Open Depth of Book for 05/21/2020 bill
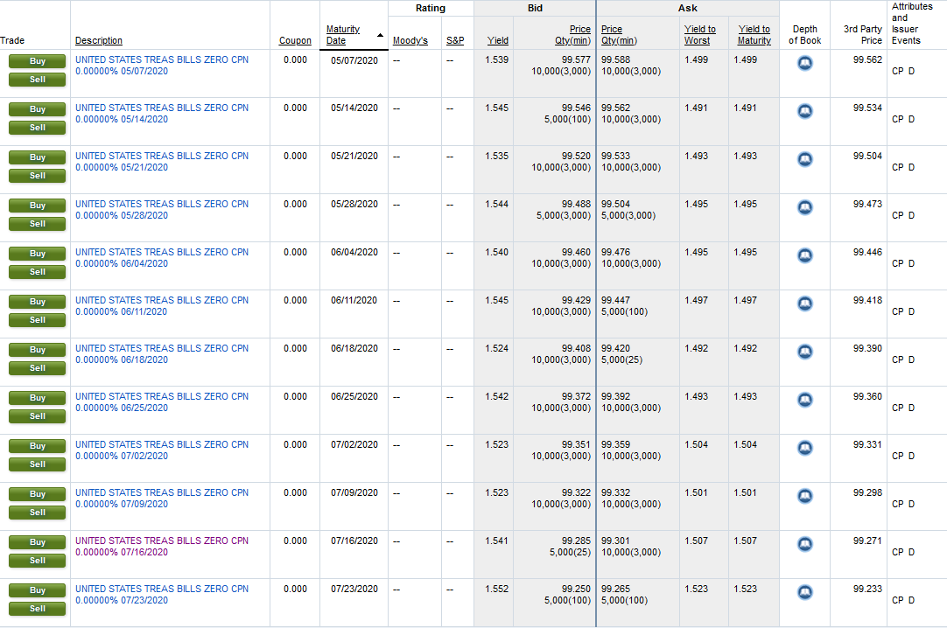The height and width of the screenshot is (628, 947). tap(804, 159)
